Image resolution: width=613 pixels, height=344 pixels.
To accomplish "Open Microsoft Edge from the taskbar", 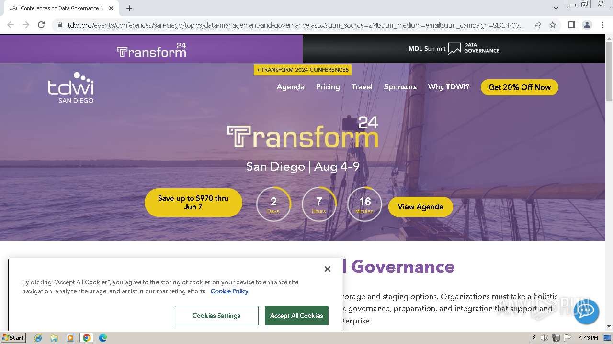I will 103,338.
